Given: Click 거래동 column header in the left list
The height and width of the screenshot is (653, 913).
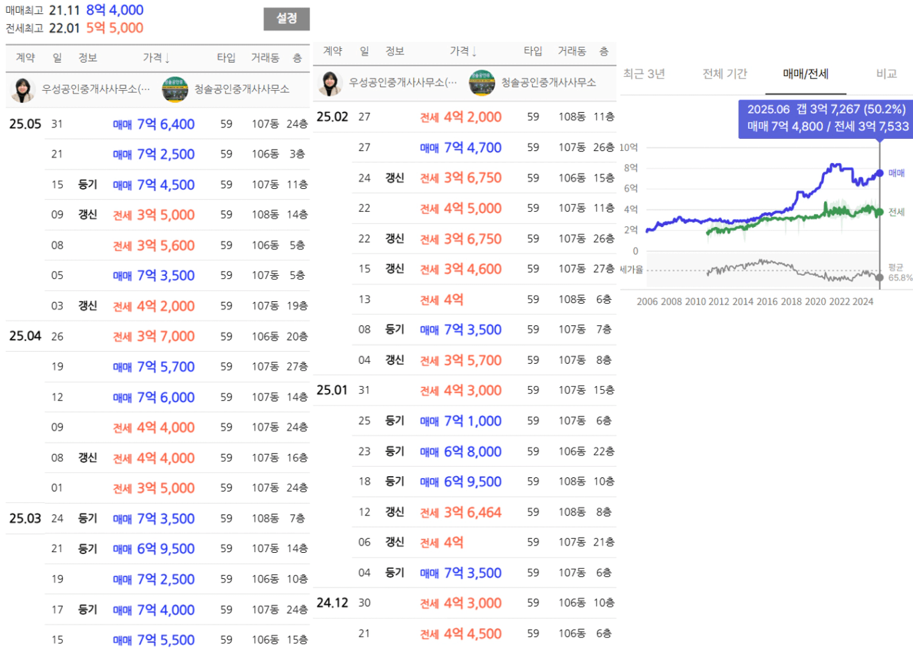Looking at the screenshot, I should pyautogui.click(x=265, y=58).
